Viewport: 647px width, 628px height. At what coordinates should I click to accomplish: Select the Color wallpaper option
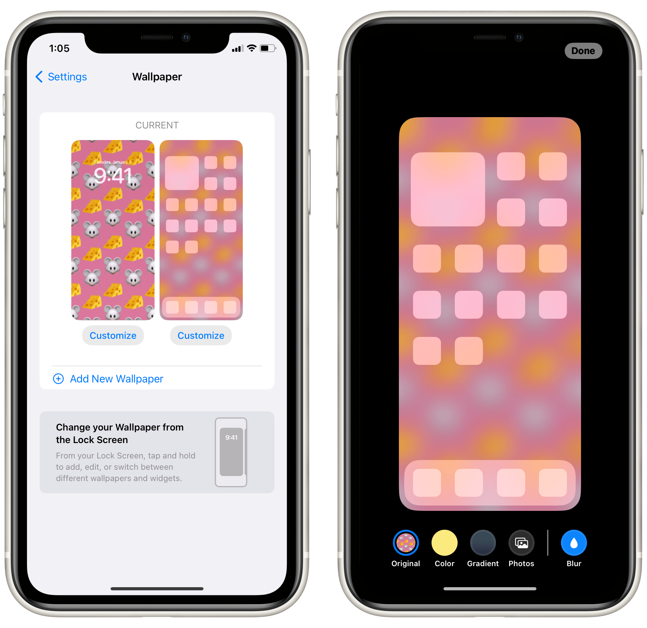point(444,552)
